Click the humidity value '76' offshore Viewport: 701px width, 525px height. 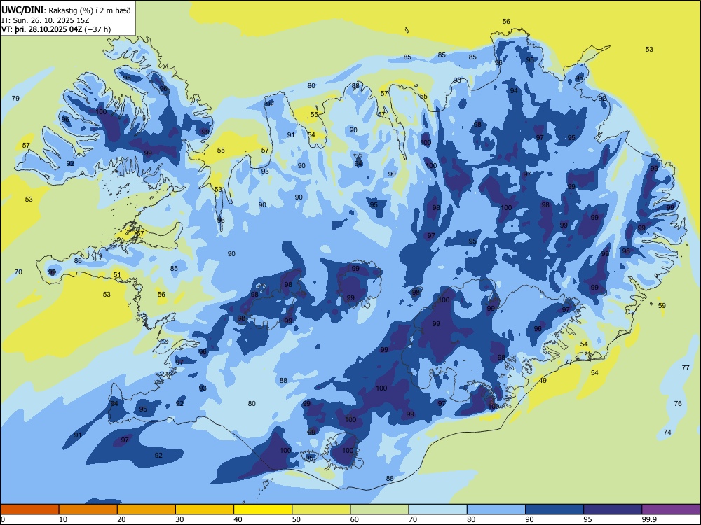[x=678, y=404]
